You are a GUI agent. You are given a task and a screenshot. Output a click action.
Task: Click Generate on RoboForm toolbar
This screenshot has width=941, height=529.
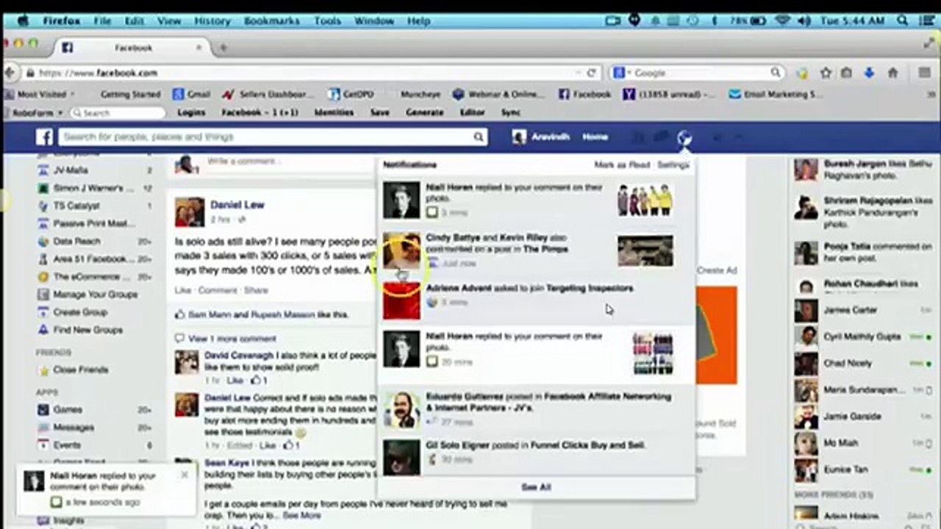pyautogui.click(x=424, y=112)
